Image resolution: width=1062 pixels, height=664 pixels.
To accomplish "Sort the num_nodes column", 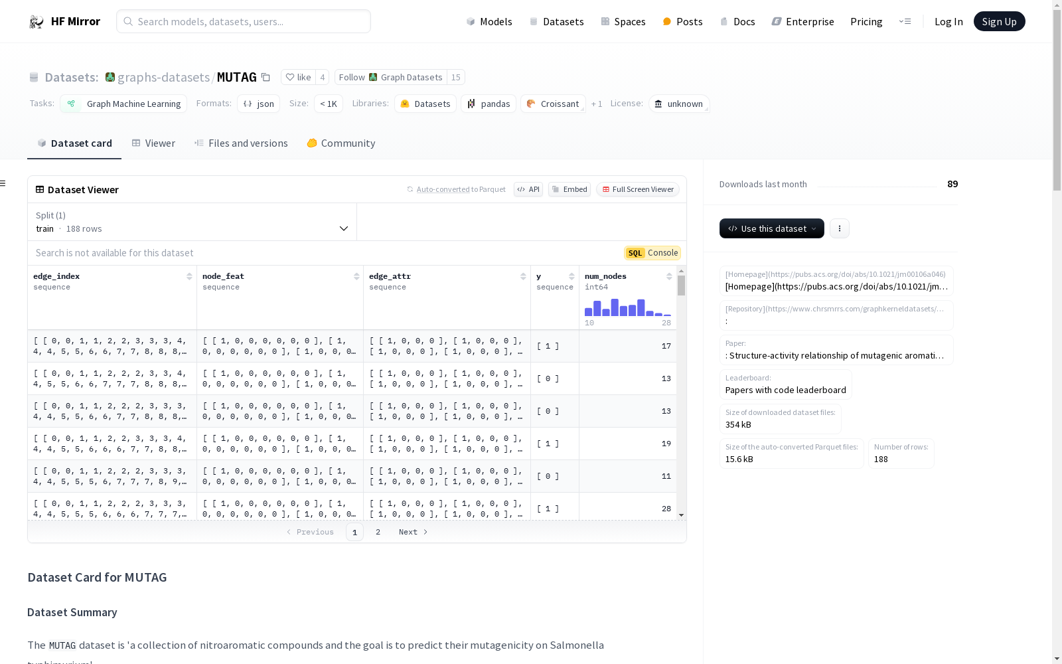I will point(669,276).
